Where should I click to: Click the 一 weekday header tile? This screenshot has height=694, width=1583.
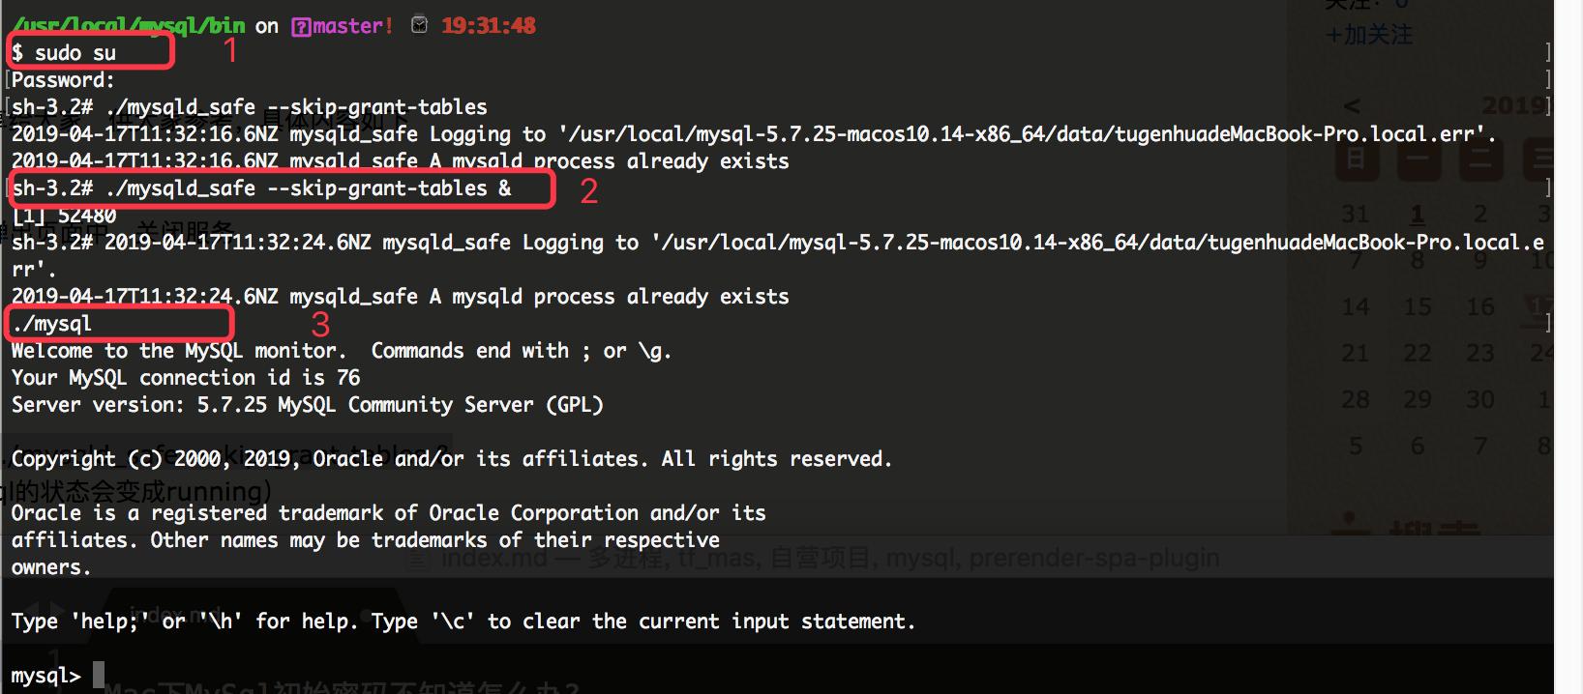click(1419, 159)
